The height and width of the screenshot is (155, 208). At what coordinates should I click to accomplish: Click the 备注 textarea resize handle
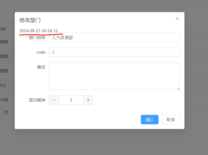tap(178, 89)
